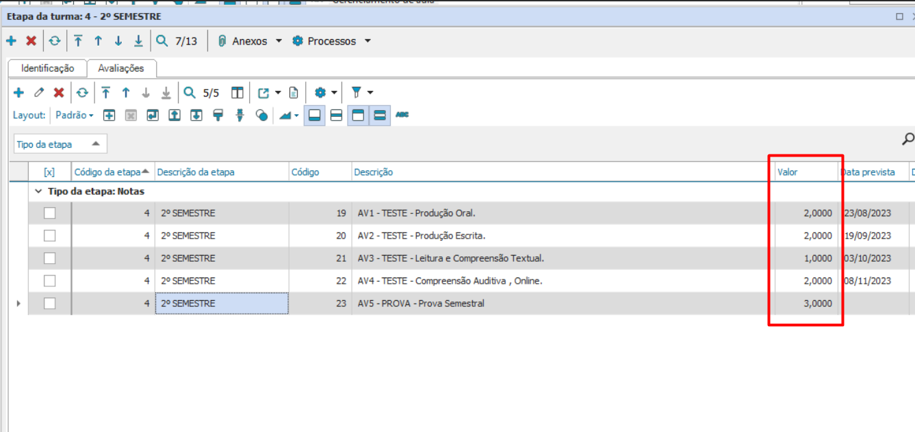Click the overlapping circles icon
915x432 pixels.
pos(261,116)
